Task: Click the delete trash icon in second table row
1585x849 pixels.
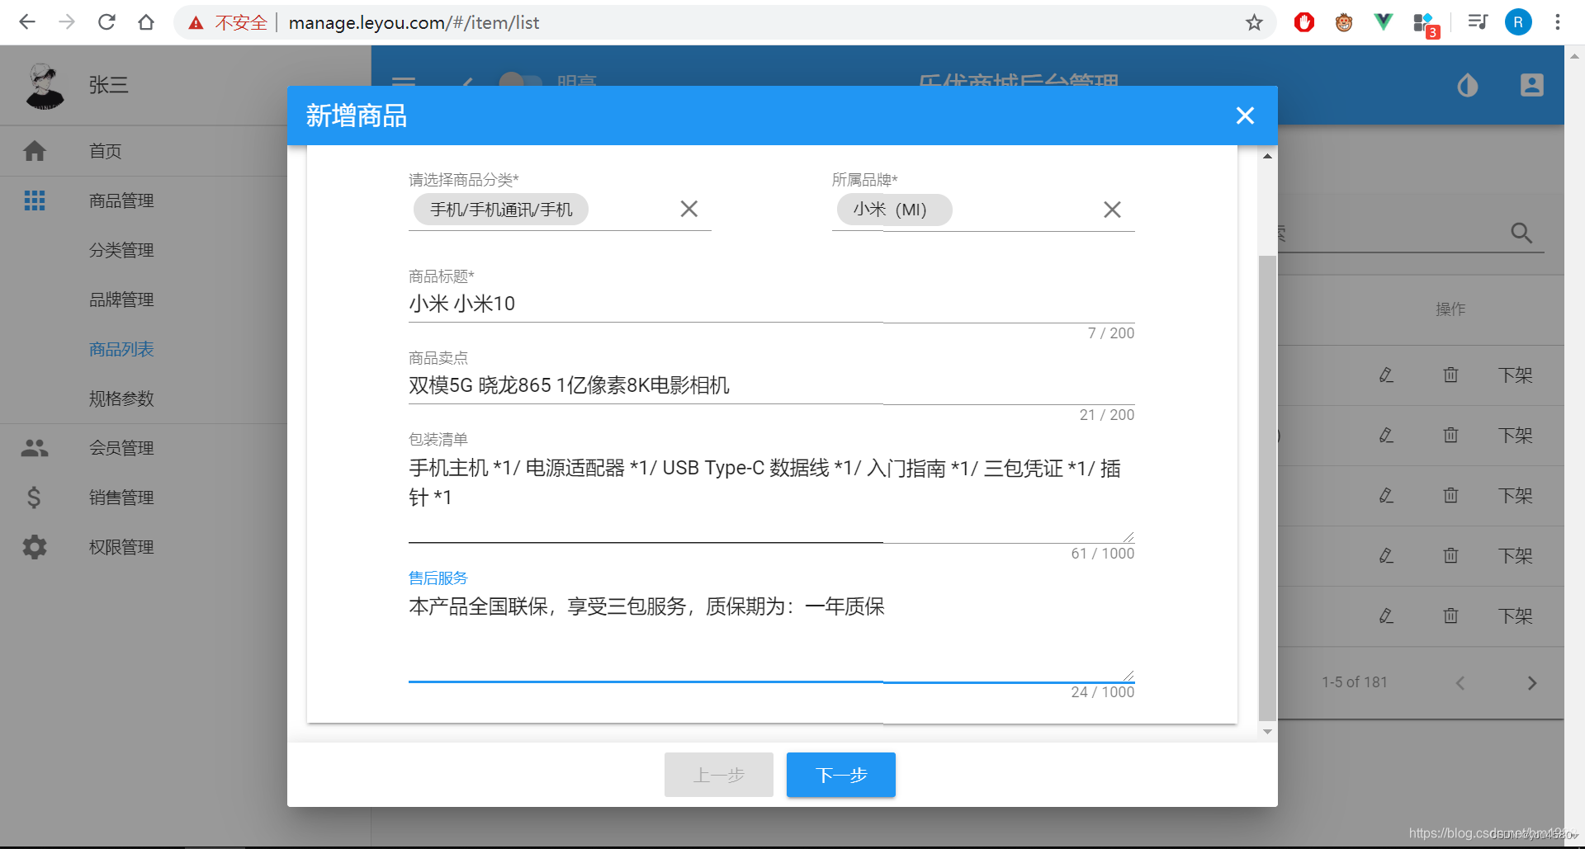Action: 1450,436
